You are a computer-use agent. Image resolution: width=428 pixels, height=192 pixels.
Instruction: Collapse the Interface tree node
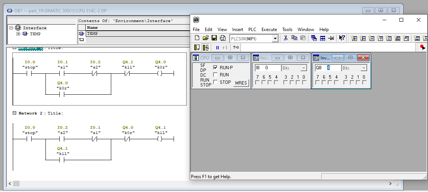[x=11, y=28]
